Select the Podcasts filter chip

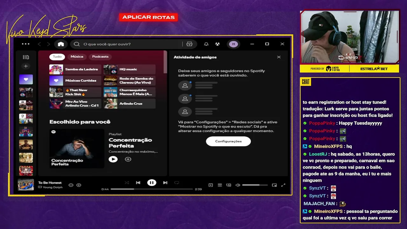coord(100,57)
